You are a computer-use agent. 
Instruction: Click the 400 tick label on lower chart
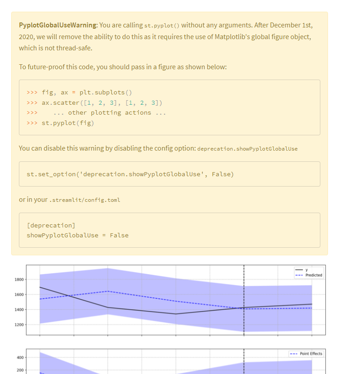point(20,357)
